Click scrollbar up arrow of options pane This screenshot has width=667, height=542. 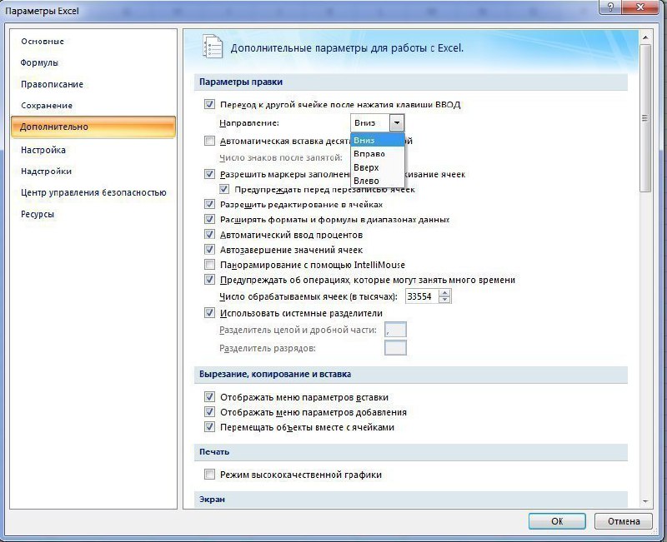[x=645, y=37]
